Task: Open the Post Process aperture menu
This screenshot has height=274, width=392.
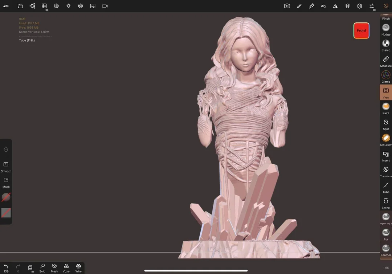Action: (81, 6)
